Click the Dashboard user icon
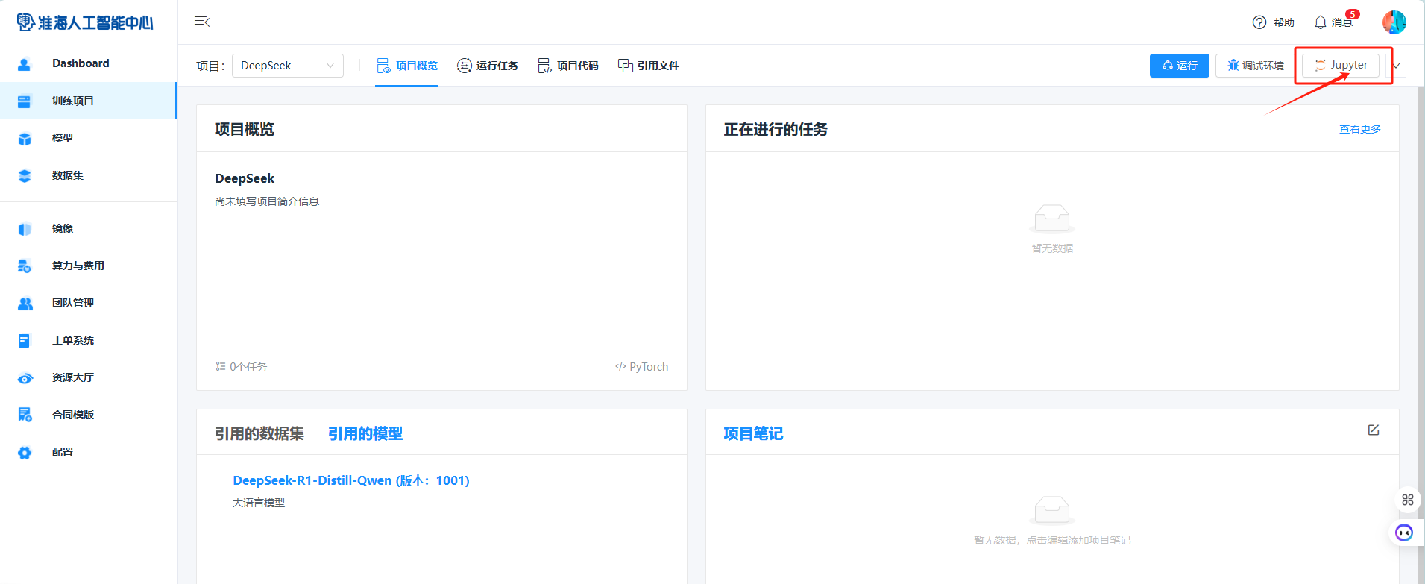Viewport: 1425px width, 584px height. click(25, 64)
